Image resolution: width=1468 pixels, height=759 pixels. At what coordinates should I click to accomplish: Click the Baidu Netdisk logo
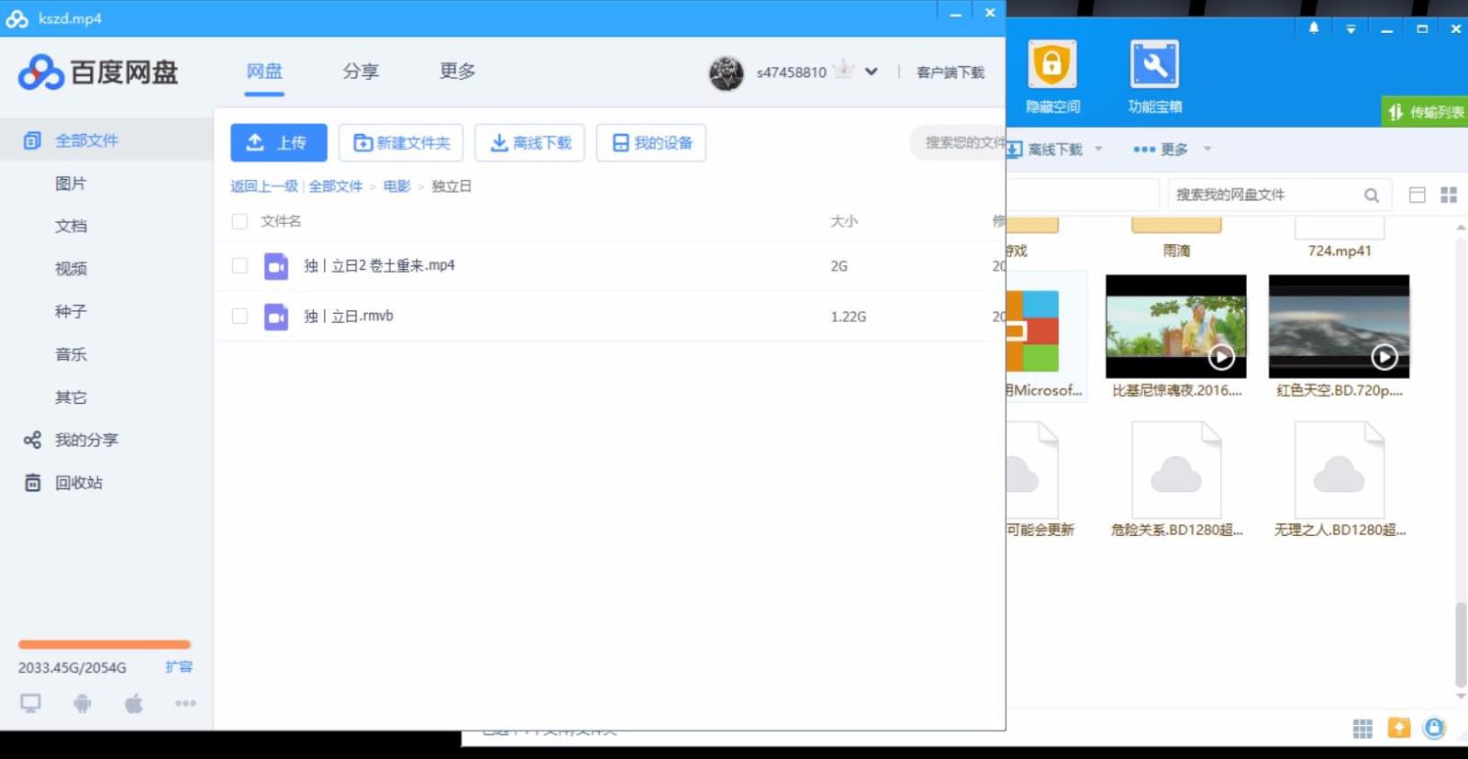click(x=98, y=72)
